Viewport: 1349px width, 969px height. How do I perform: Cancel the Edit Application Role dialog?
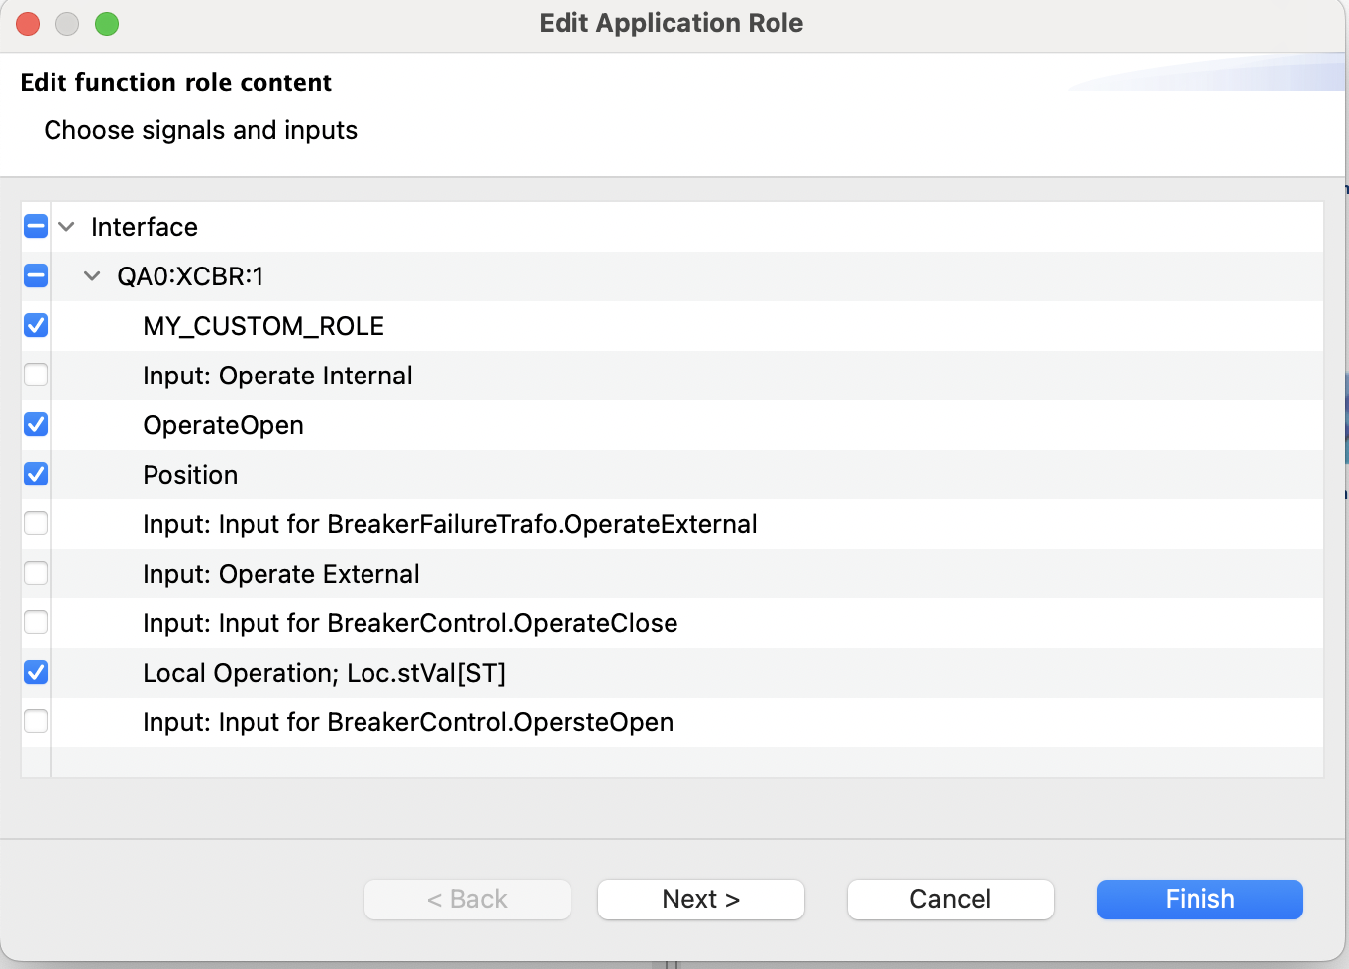tap(950, 899)
